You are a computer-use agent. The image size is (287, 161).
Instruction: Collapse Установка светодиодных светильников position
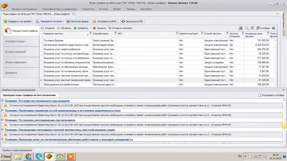point(3,120)
